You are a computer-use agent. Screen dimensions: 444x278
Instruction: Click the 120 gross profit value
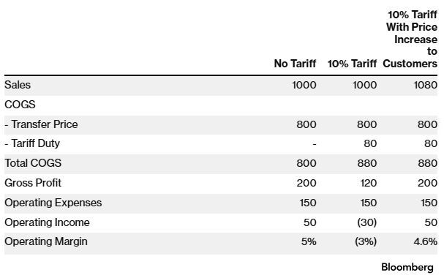click(x=369, y=183)
